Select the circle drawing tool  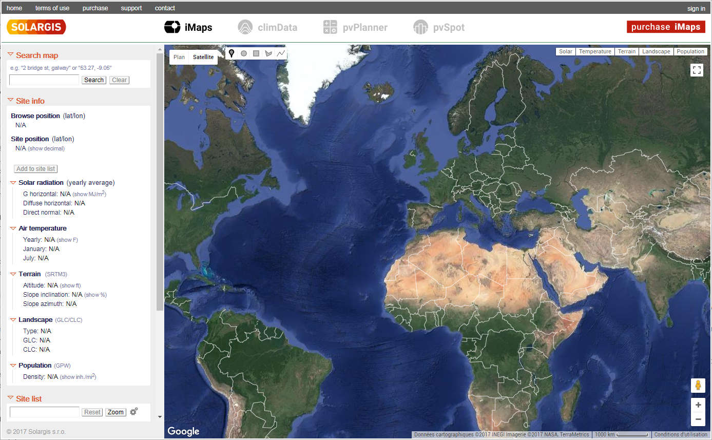click(244, 53)
